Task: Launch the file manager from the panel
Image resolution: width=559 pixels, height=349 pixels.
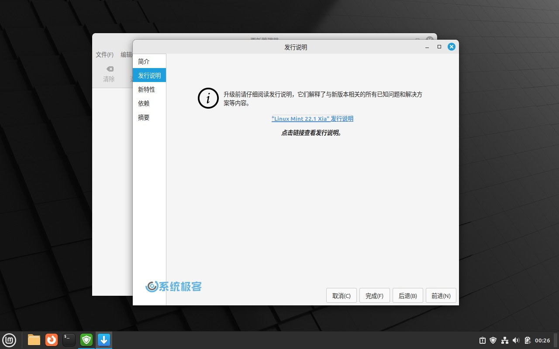Action: point(34,340)
